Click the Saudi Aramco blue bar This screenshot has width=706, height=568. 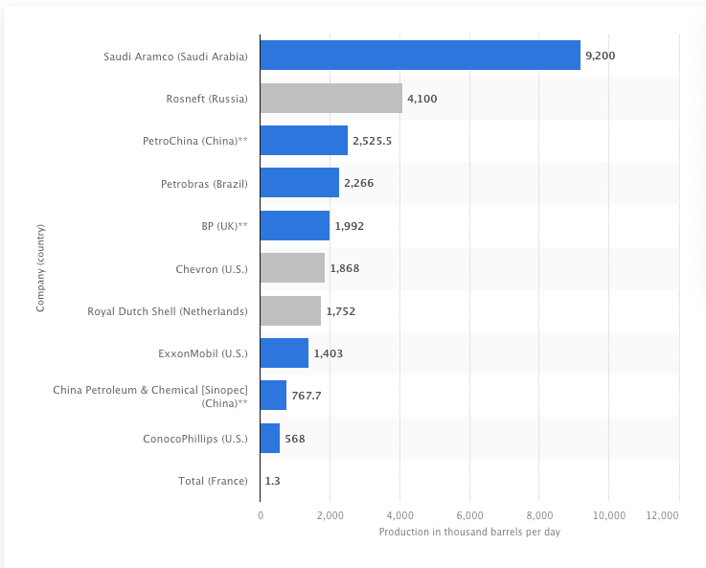421,56
